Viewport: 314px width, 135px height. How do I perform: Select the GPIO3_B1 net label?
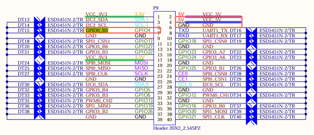click(x=214, y=68)
